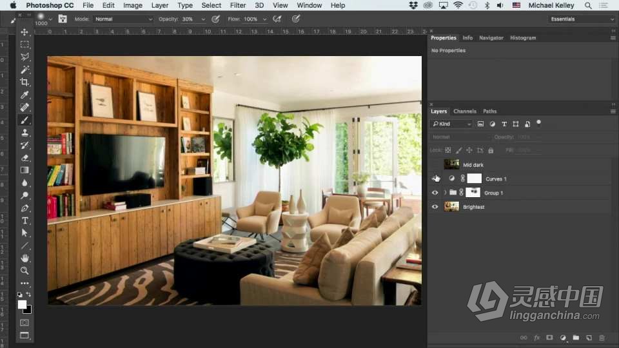Click the foreground color swatch
The image size is (619, 348).
point(22,305)
